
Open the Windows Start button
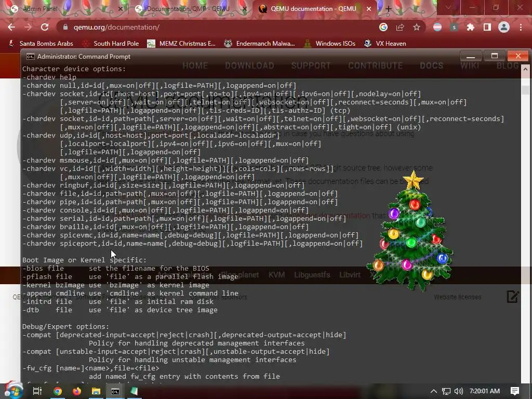pos(13,390)
